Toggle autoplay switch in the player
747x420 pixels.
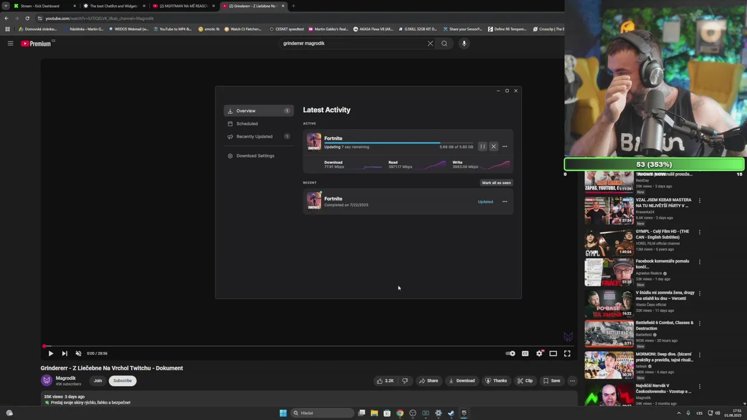click(510, 353)
